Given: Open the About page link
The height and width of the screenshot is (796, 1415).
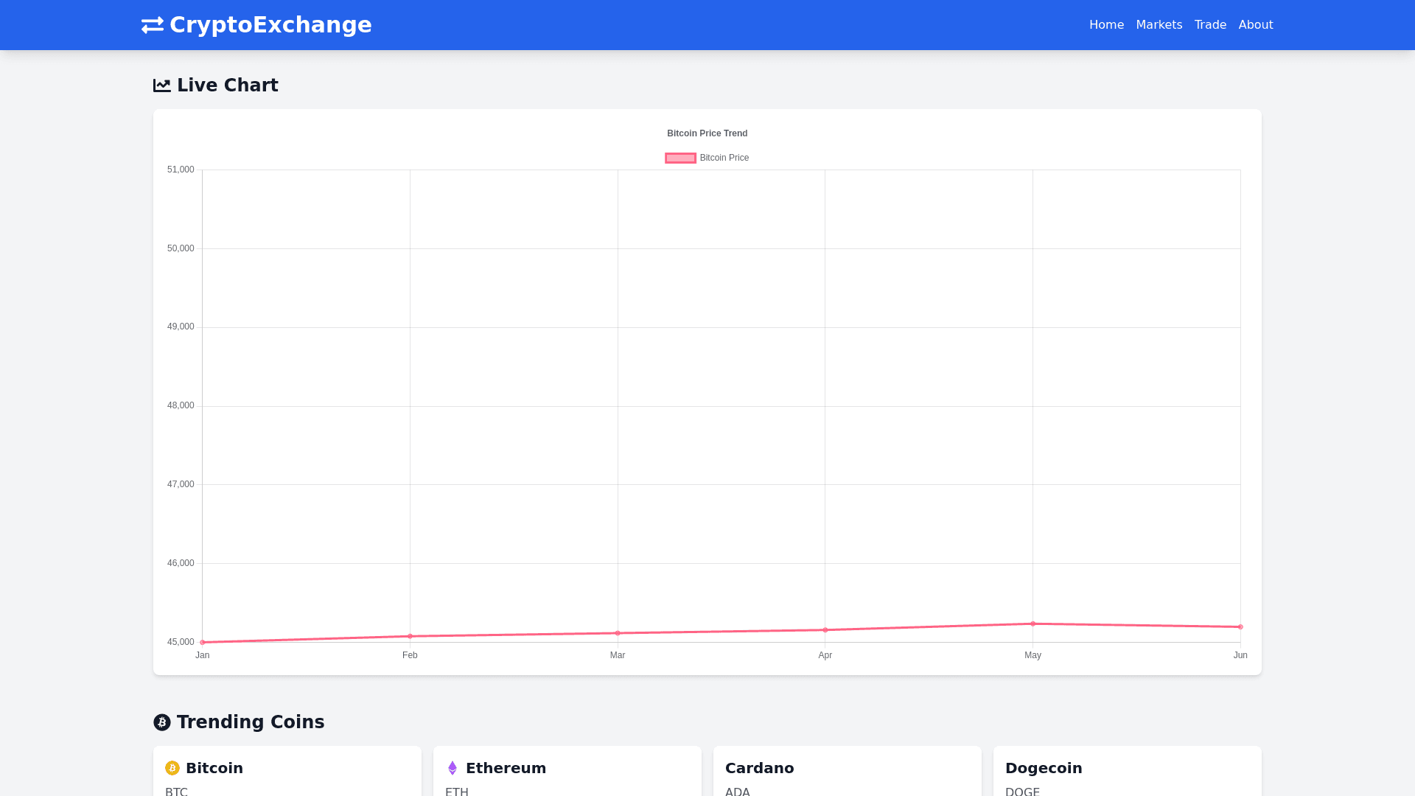Looking at the screenshot, I should [x=1255, y=25].
